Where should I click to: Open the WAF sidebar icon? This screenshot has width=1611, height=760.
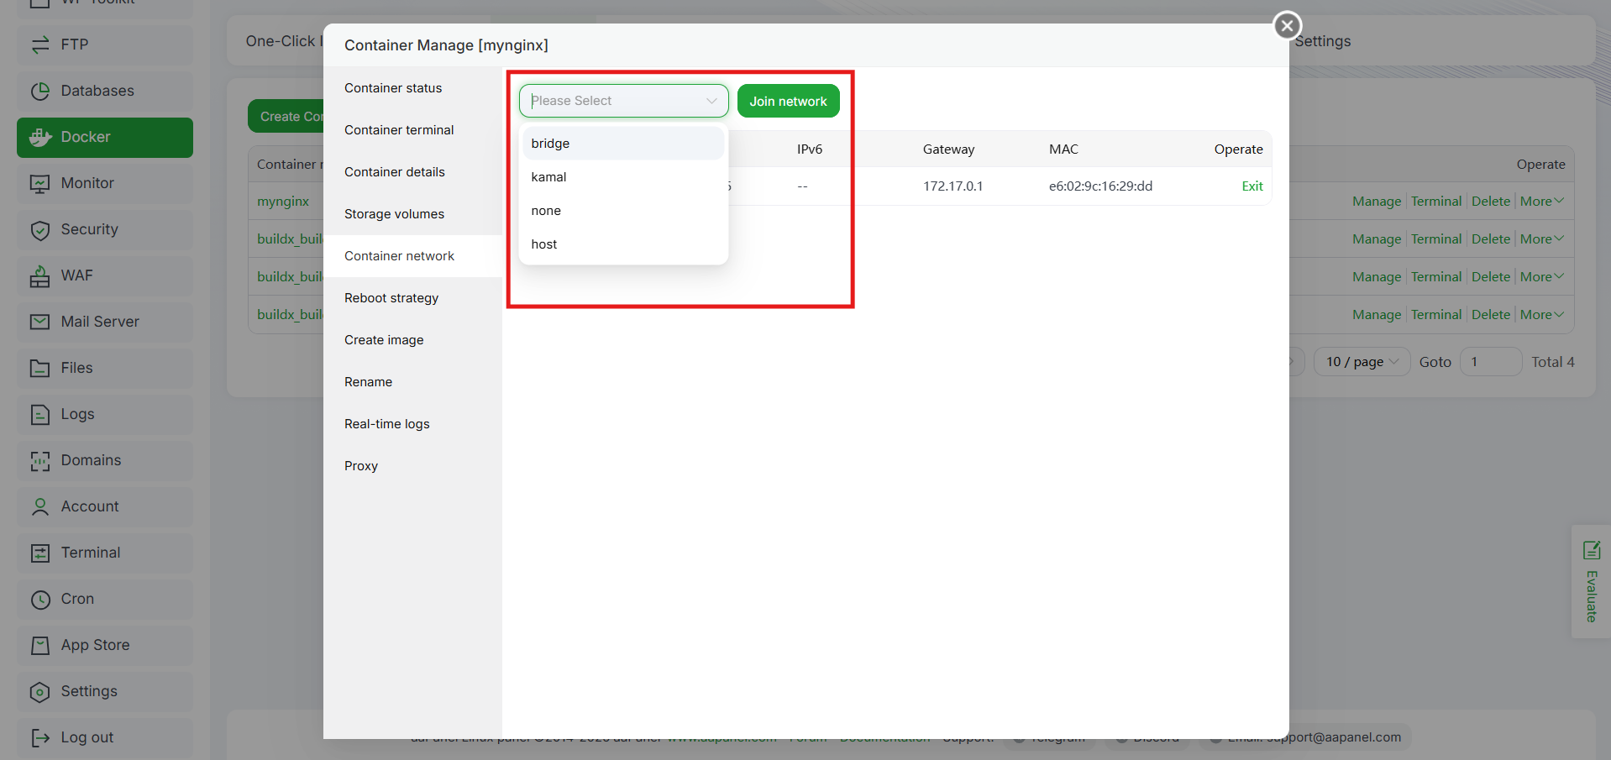(x=40, y=275)
